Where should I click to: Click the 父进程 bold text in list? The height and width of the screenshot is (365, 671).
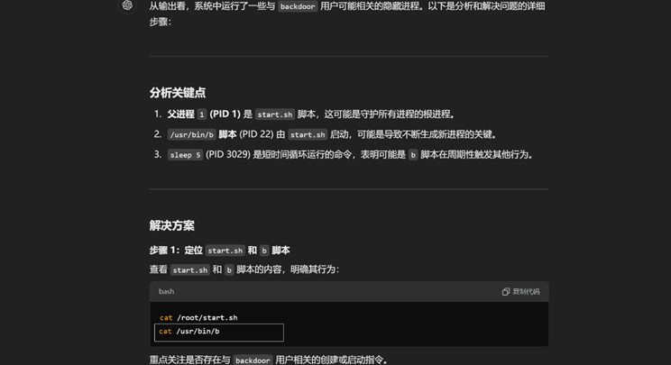180,114
